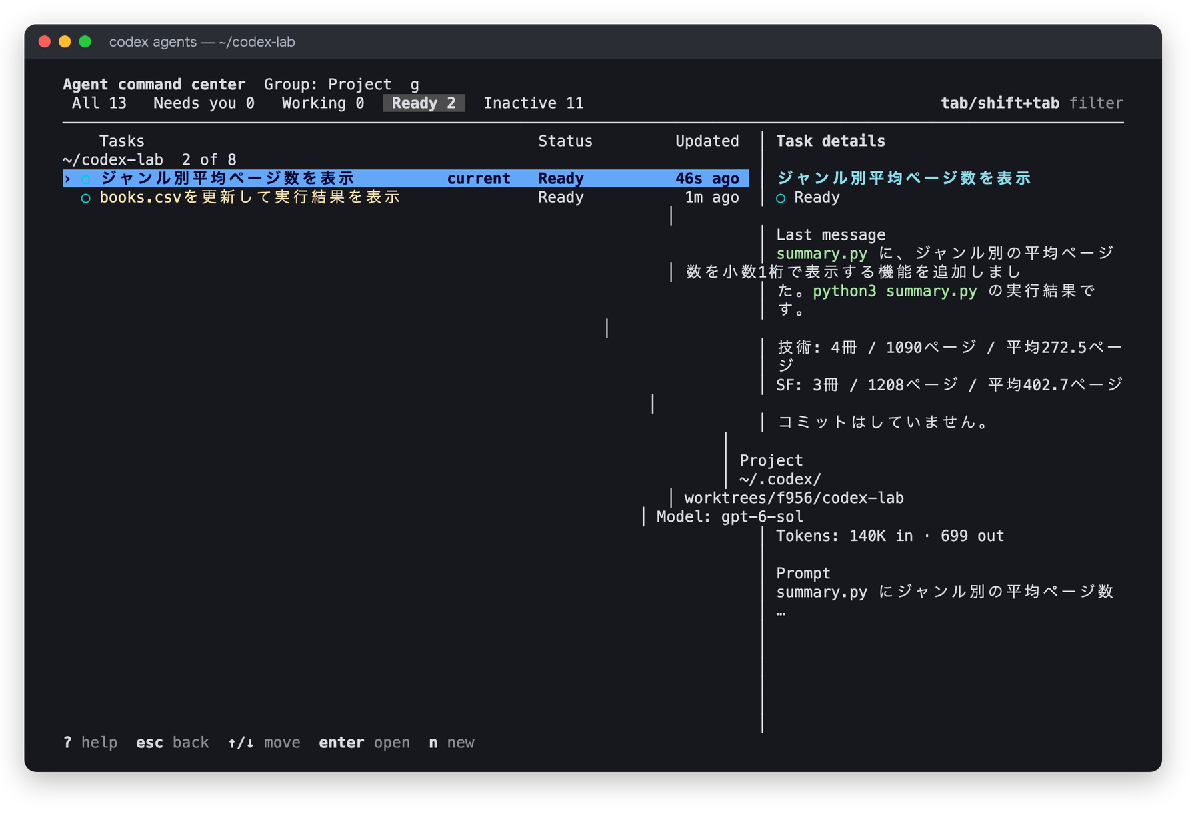
Task: Click the Tasks column header
Action: pyautogui.click(x=121, y=141)
